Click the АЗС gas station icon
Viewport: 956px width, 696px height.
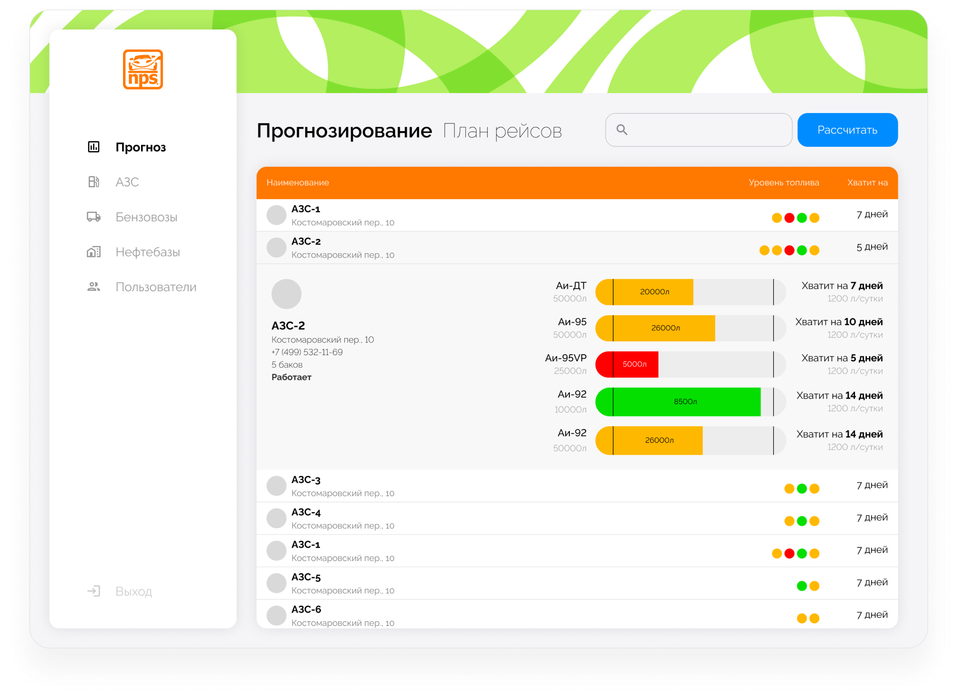tap(94, 182)
